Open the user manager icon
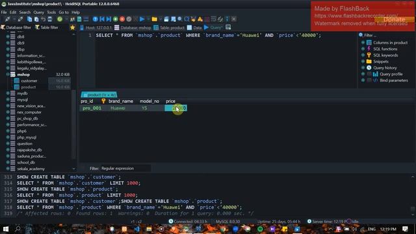The image size is (416, 234). [72, 19]
